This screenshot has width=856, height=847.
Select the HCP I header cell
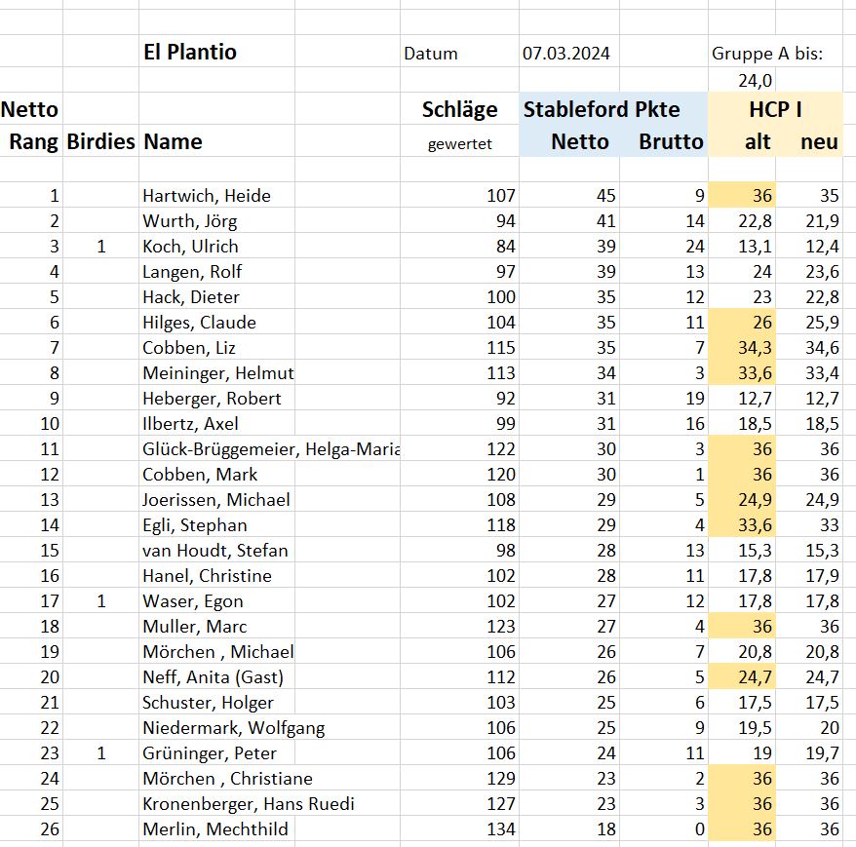pyautogui.click(x=775, y=108)
